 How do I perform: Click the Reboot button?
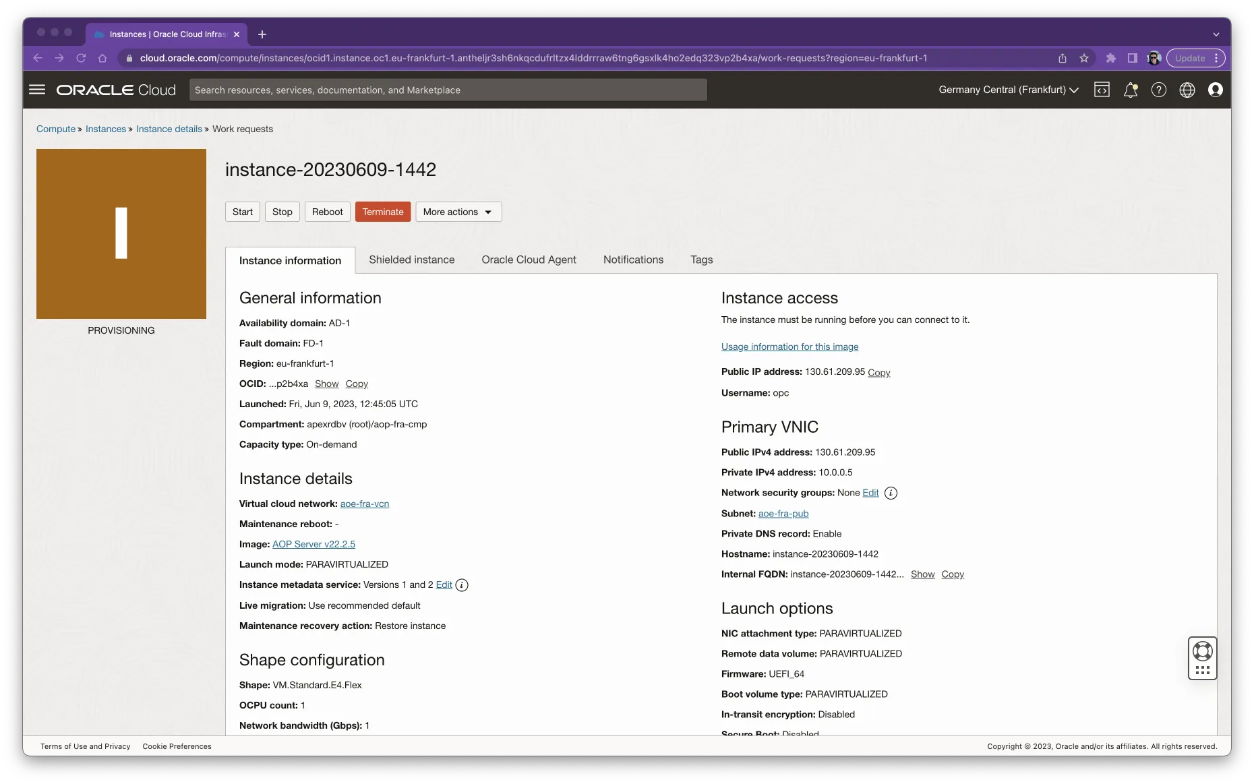[328, 212]
